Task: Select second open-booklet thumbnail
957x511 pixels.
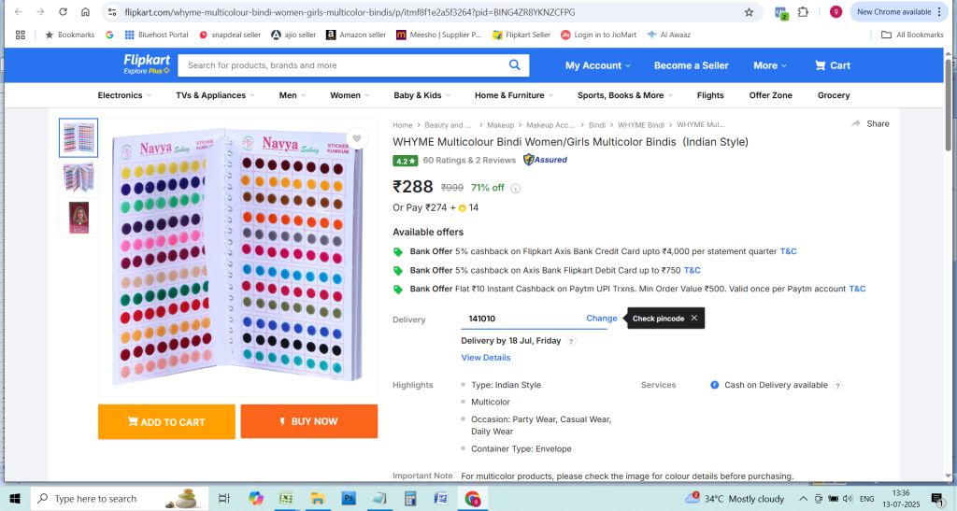Action: point(79,177)
